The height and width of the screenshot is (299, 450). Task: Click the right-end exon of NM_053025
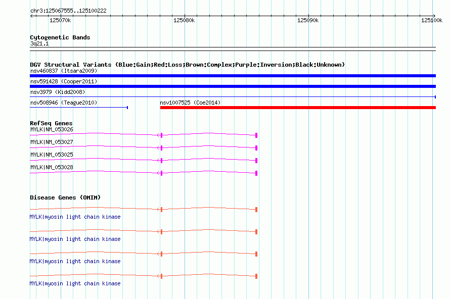pyautogui.click(x=256, y=161)
